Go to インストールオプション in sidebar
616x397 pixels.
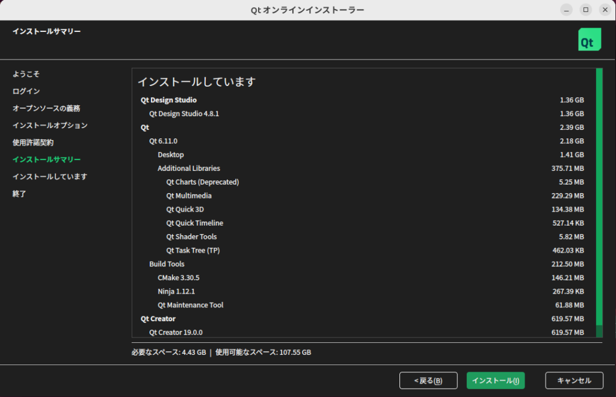[50, 126]
